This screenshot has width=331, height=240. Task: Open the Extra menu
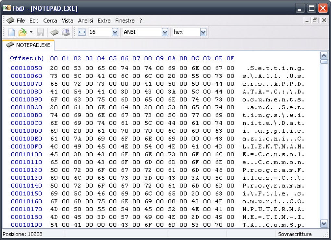tap(104, 20)
